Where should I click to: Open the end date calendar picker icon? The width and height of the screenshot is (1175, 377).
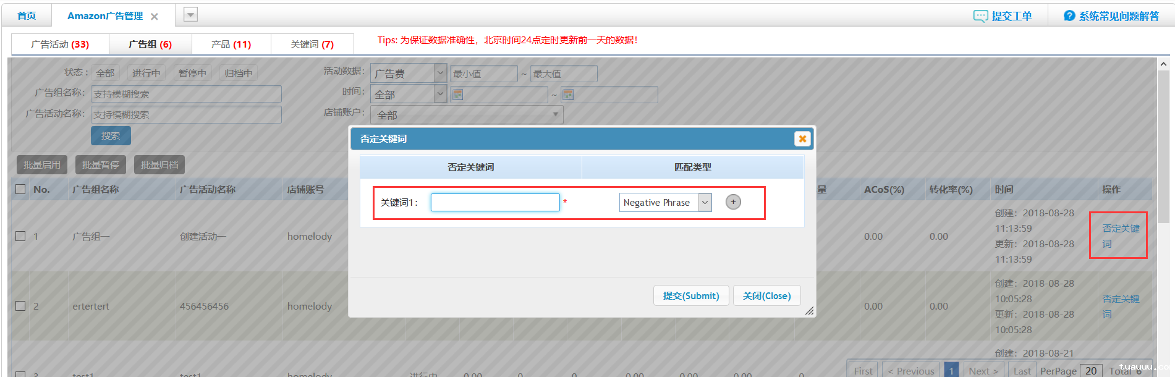click(x=568, y=95)
